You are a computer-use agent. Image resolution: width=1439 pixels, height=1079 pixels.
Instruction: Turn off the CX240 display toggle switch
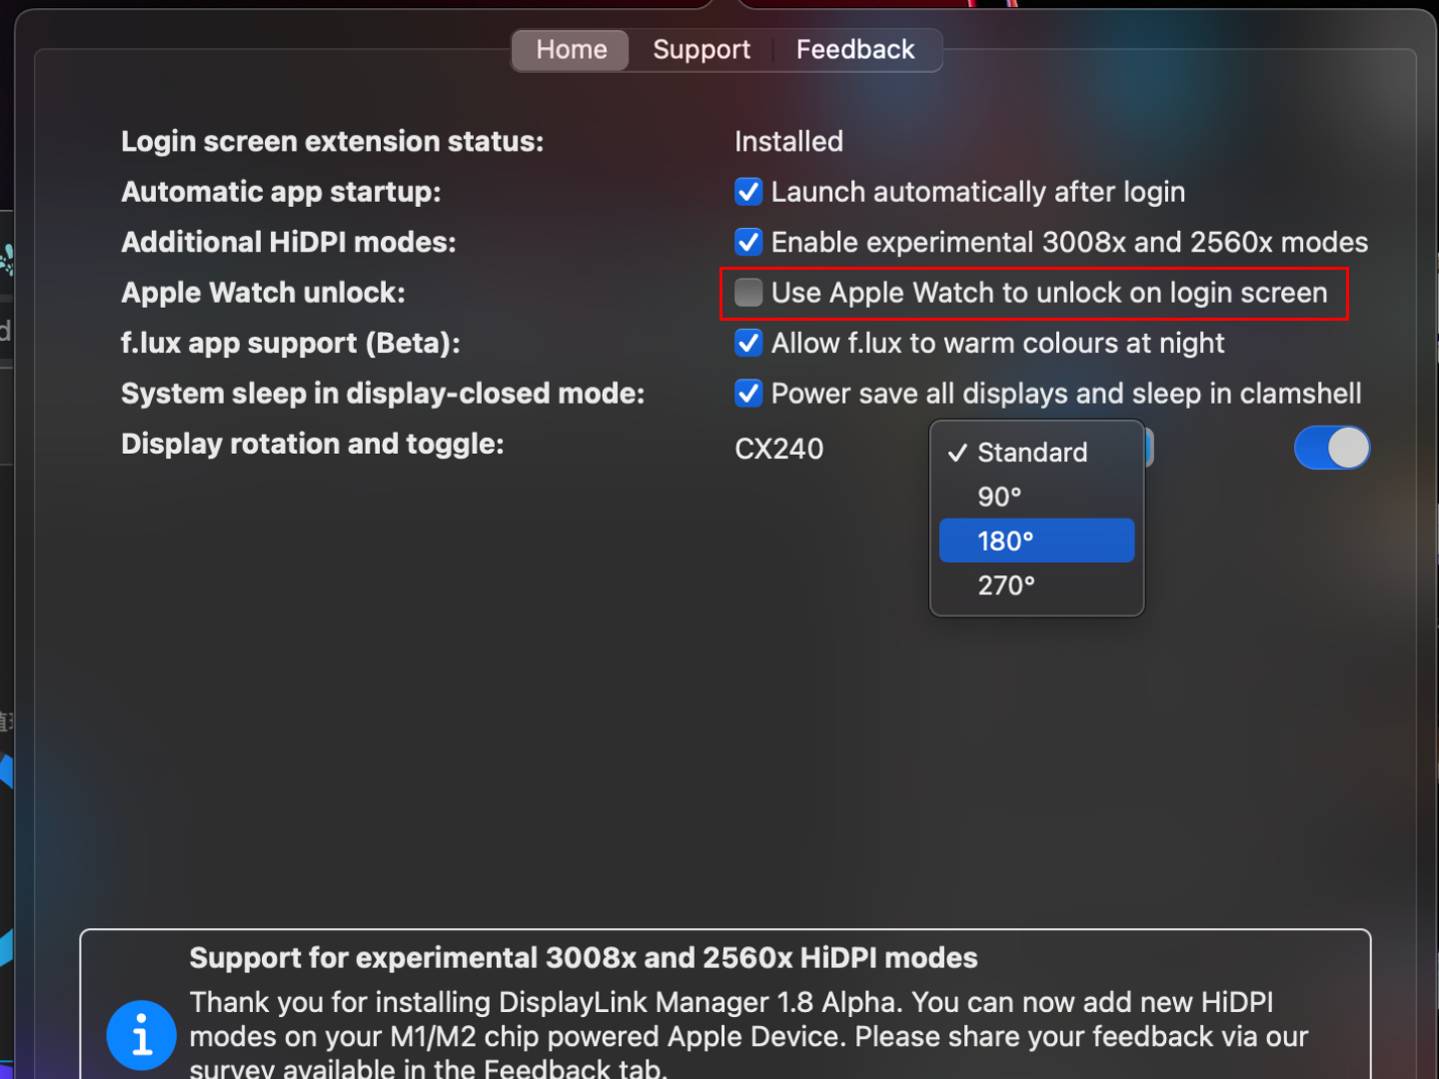(x=1331, y=448)
